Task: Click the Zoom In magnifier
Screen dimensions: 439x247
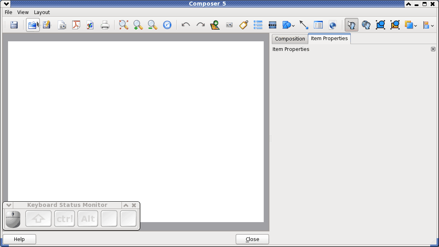Action: click(x=138, y=25)
